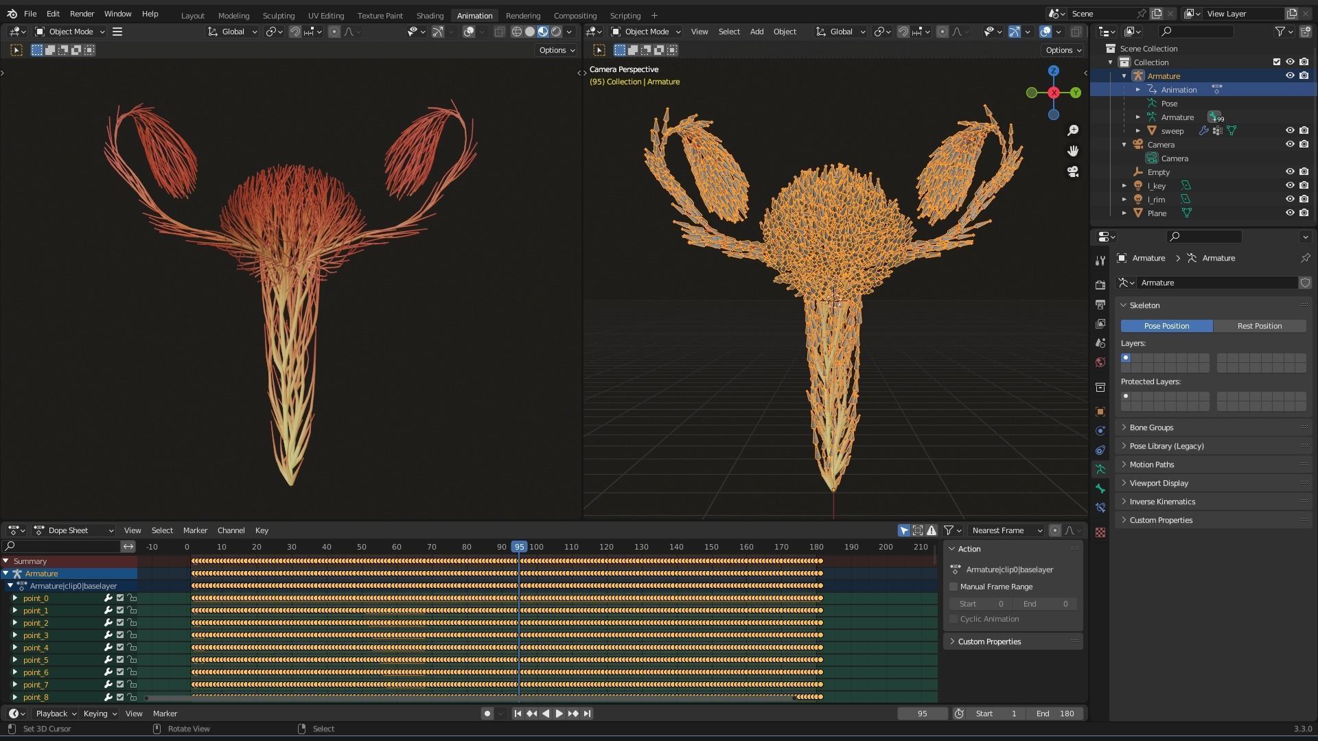Viewport: 1318px width, 741px height.
Task: Hide the sweep object in the outliner
Action: tap(1290, 130)
